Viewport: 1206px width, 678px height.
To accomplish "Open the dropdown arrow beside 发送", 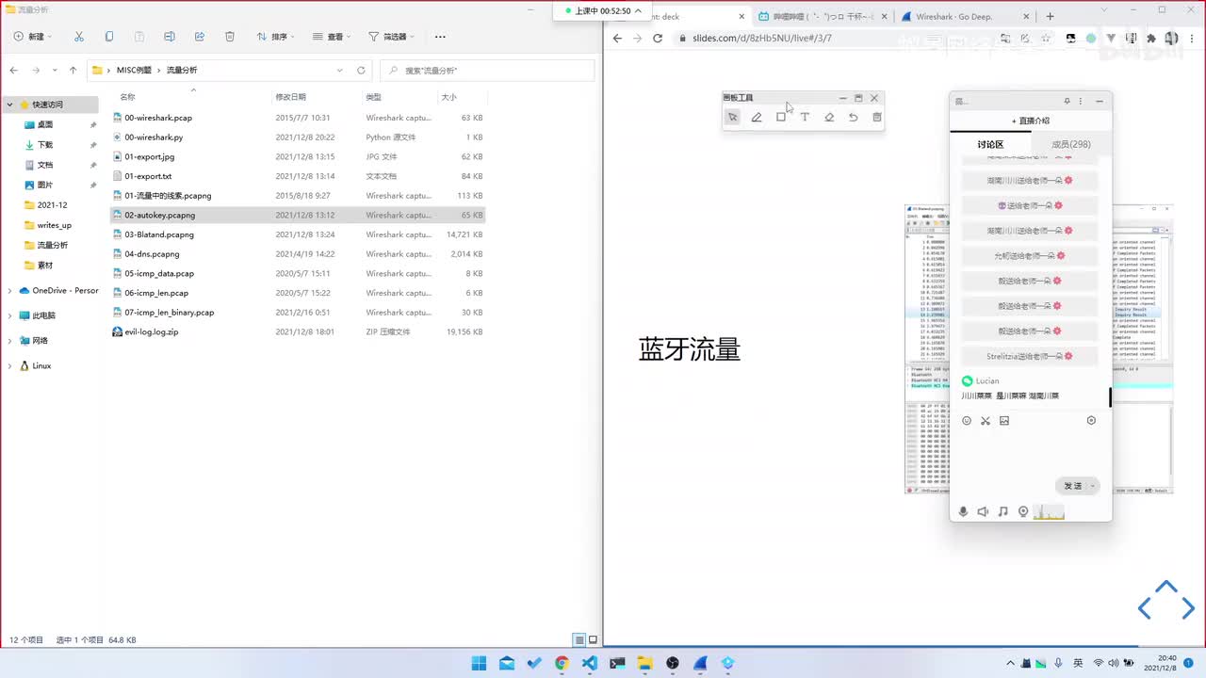I will [1093, 486].
